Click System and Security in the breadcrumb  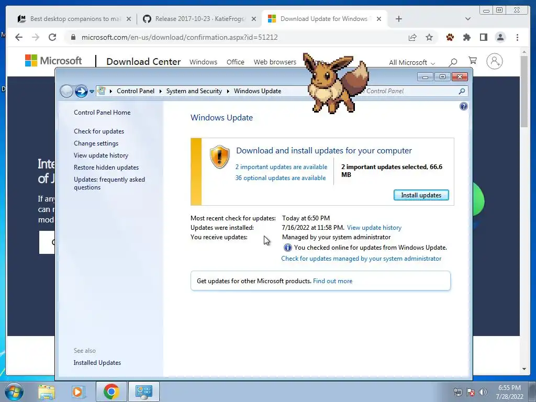pos(194,91)
